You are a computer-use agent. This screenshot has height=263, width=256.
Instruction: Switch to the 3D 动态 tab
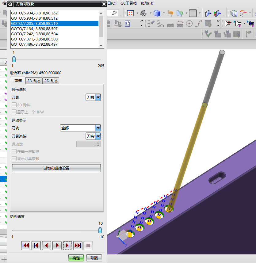tap(34, 81)
